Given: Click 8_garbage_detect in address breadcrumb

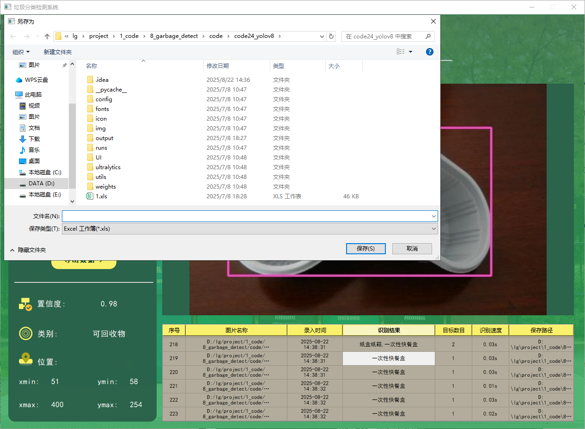Looking at the screenshot, I should click(174, 36).
